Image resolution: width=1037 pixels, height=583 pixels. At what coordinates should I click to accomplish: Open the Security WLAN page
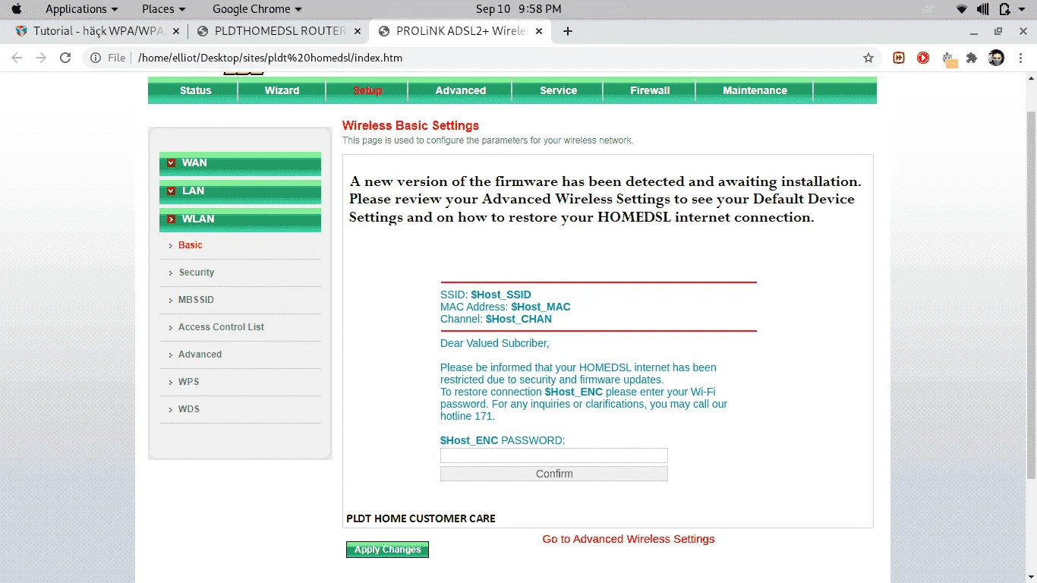tap(197, 273)
